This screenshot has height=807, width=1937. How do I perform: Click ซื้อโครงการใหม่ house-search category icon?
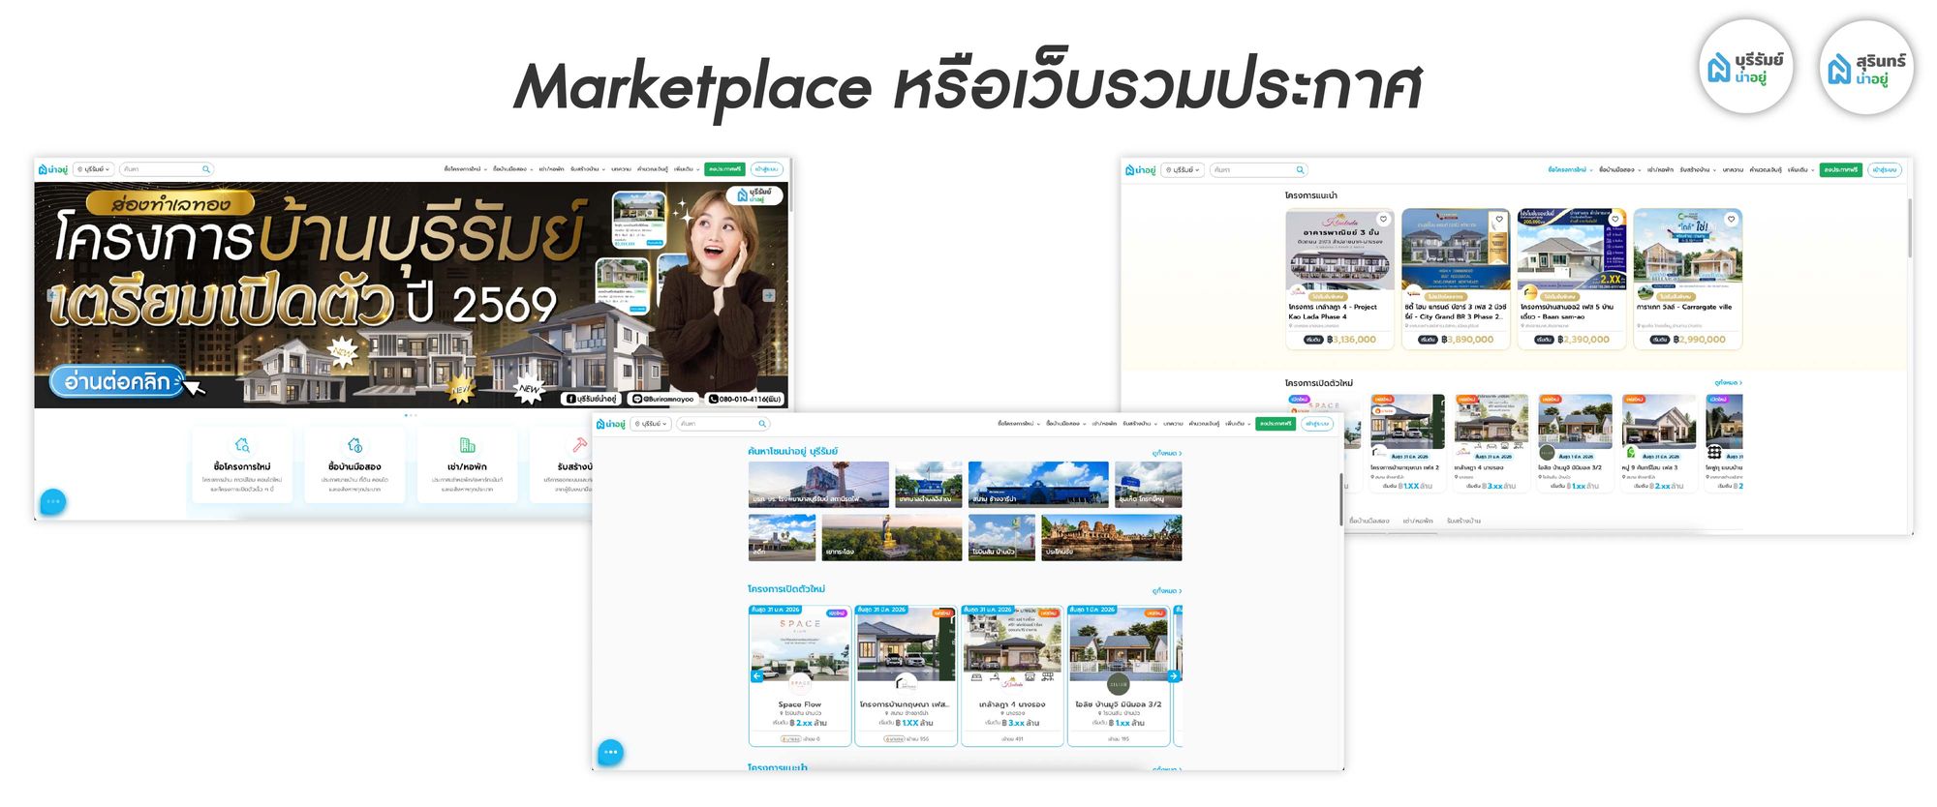242,445
